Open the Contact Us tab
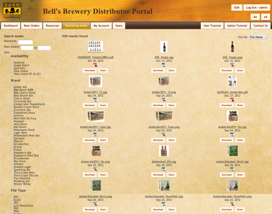This screenshot has height=214, width=272. [261, 26]
